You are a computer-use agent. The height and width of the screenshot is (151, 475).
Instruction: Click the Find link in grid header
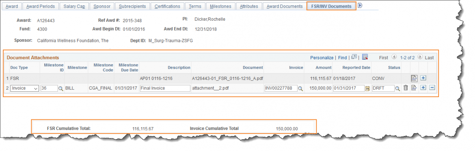pos(342,58)
